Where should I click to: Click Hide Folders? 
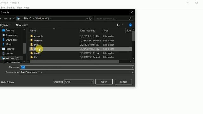[8, 82]
